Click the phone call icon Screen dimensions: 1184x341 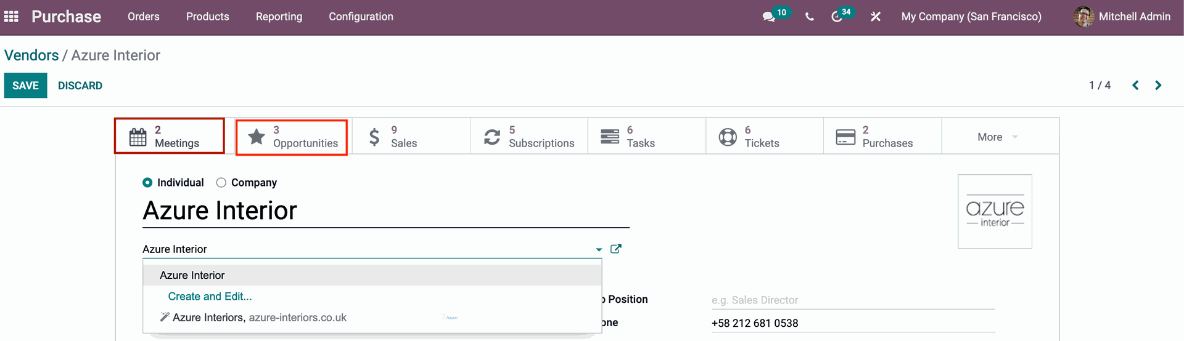[810, 17]
